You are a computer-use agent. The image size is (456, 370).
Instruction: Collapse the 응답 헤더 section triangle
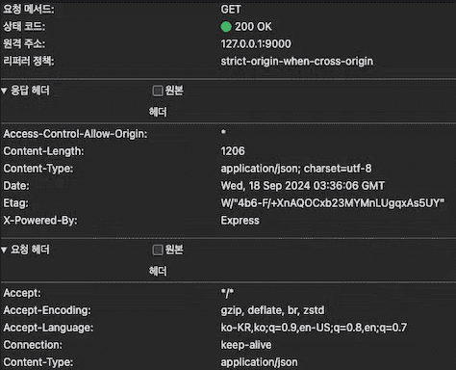(4, 91)
